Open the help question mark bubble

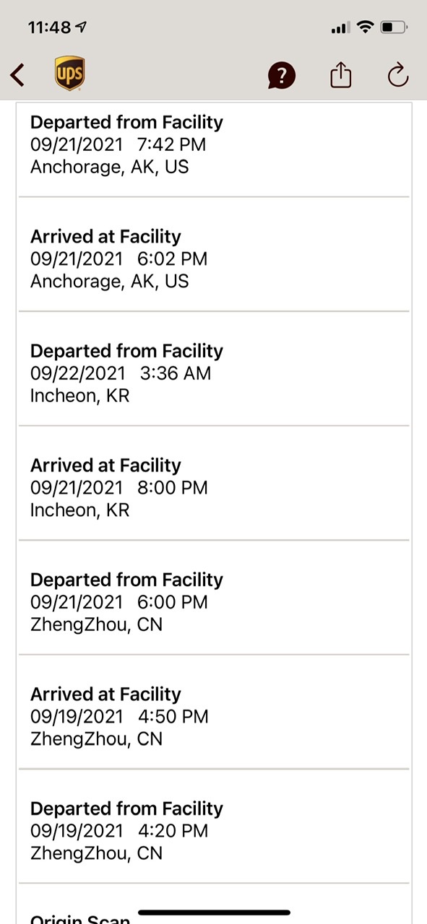click(x=282, y=75)
